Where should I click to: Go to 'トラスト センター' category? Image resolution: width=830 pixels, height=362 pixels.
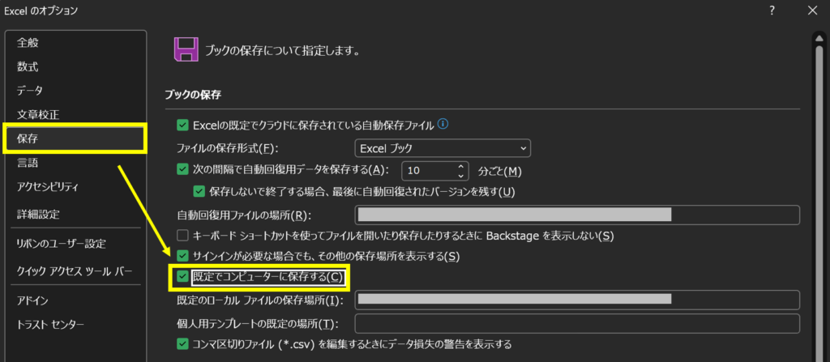(x=50, y=325)
